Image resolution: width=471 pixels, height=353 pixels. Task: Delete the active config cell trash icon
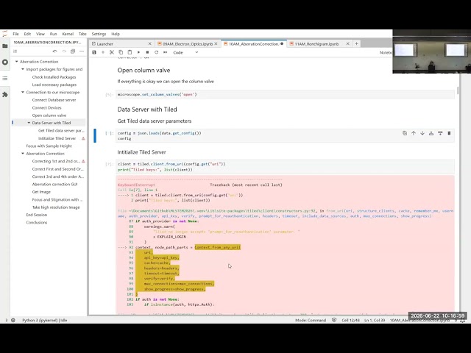tap(449, 133)
